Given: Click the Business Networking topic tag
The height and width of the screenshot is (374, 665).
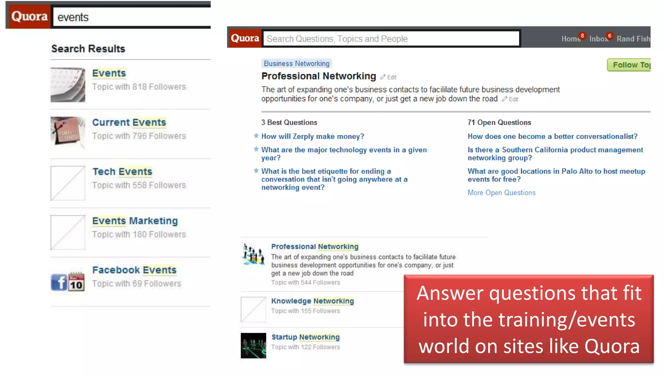Looking at the screenshot, I should 296,64.
